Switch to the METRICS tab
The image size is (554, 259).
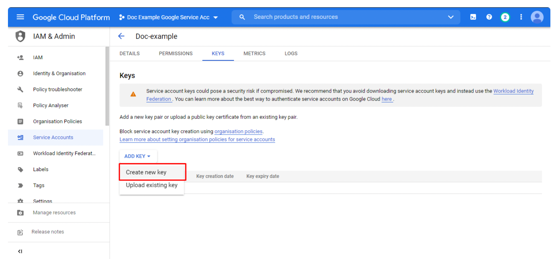tap(255, 54)
